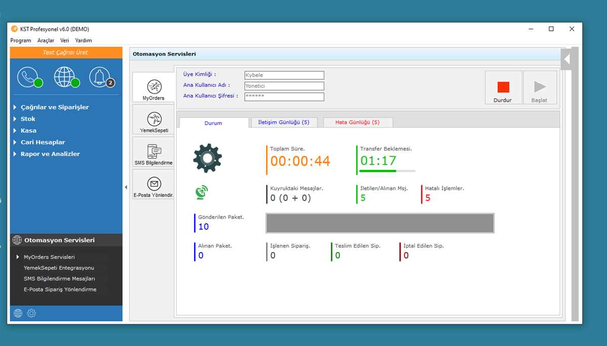Open E-Posta Yönlendir. service panel
The width and height of the screenshot is (607, 346).
154,184
